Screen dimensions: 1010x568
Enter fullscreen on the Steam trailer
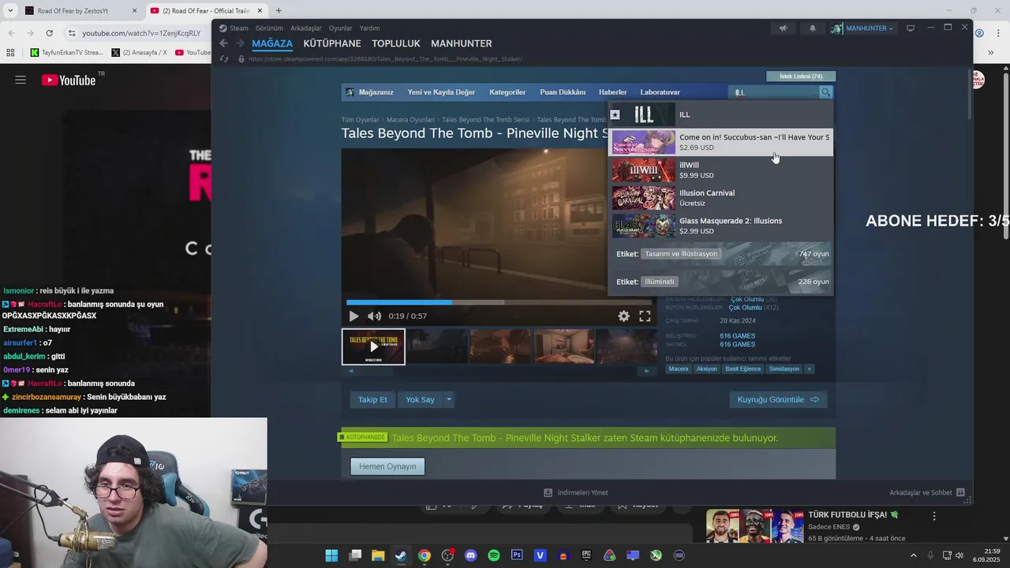(645, 316)
